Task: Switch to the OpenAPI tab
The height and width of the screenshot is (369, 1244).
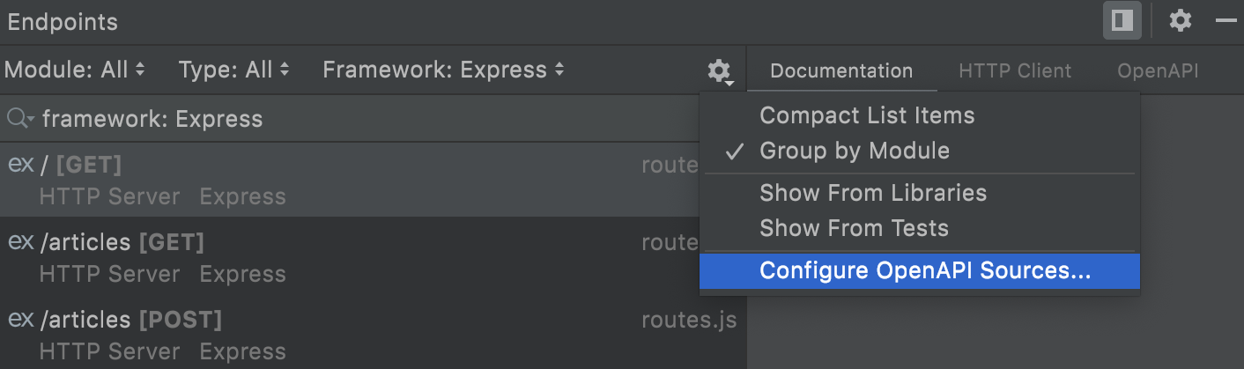Action: point(1158,71)
